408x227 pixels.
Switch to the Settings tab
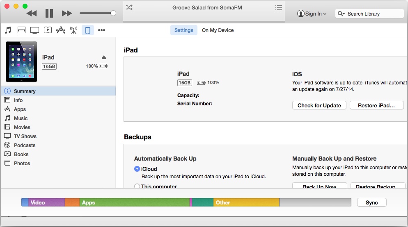[184, 30]
